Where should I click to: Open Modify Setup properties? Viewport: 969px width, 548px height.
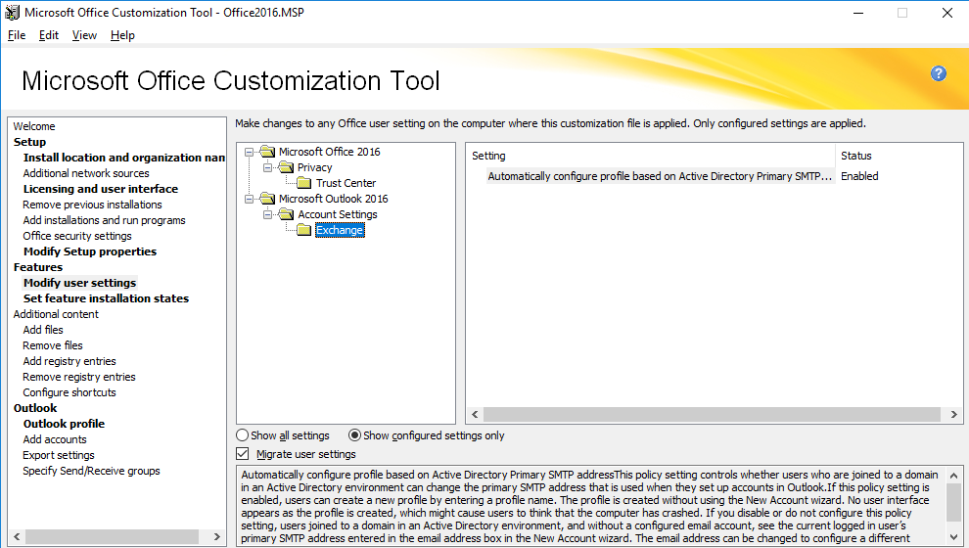pos(90,251)
